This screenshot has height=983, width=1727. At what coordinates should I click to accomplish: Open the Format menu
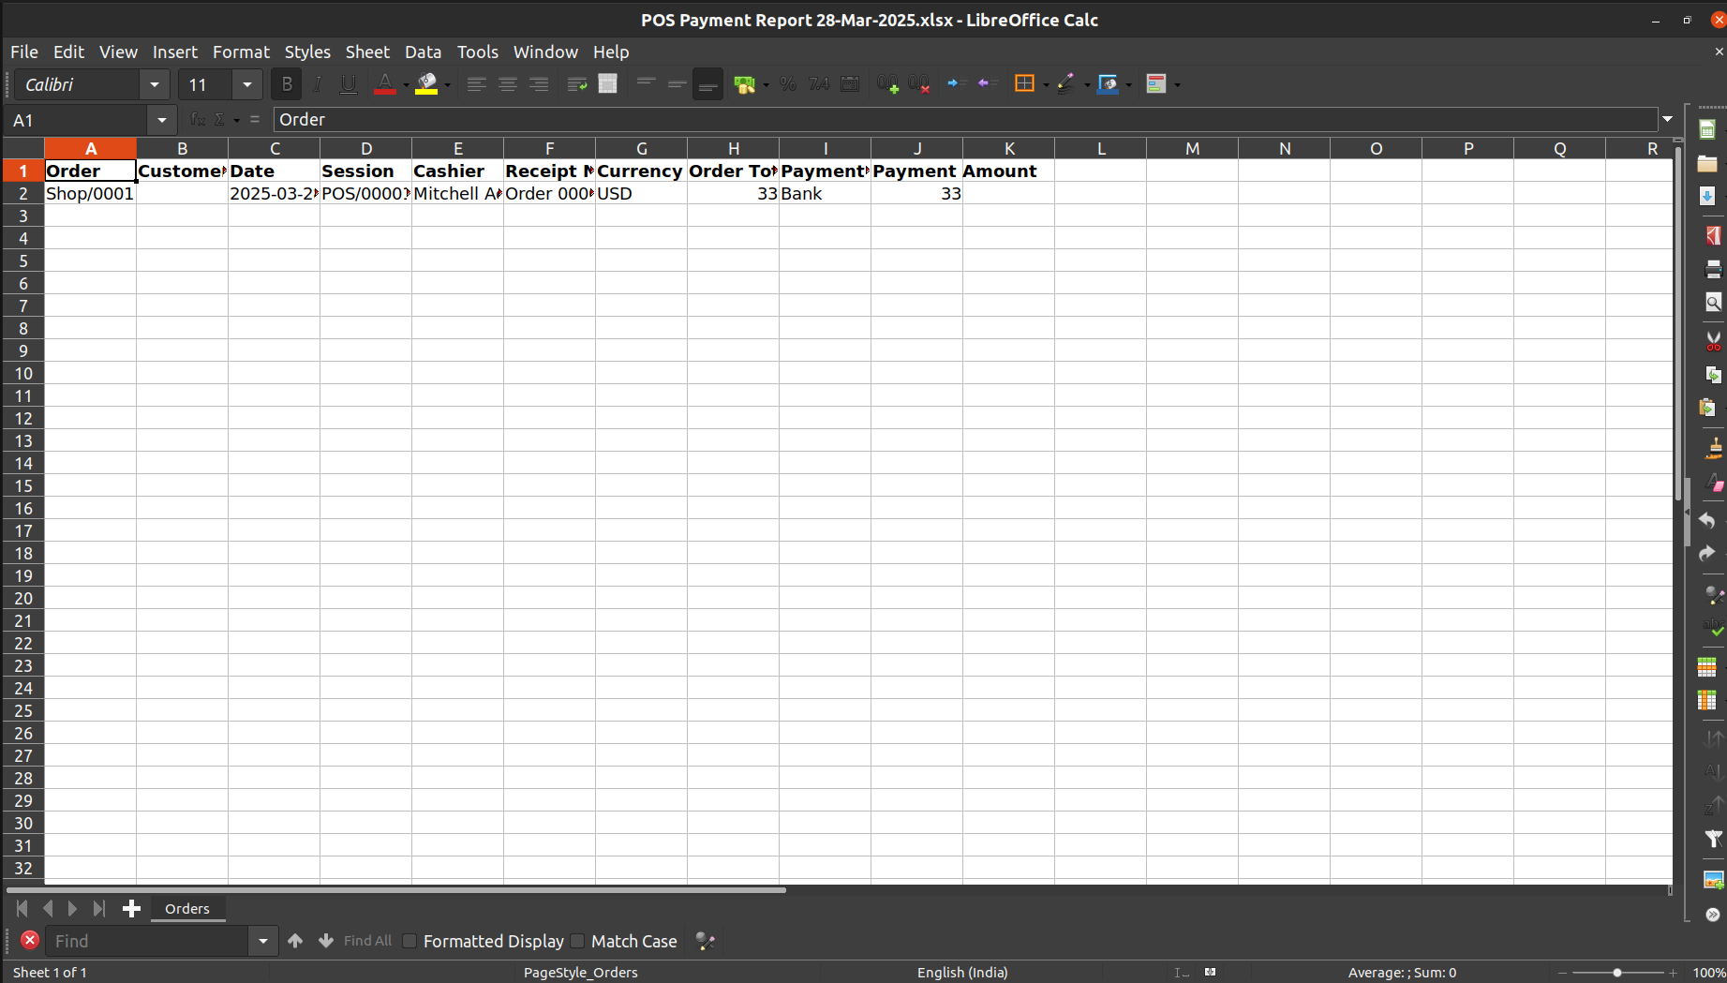[241, 52]
